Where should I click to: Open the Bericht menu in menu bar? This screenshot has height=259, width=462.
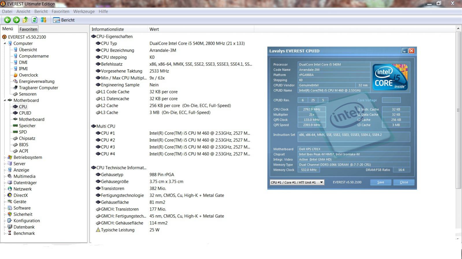[x=41, y=12]
